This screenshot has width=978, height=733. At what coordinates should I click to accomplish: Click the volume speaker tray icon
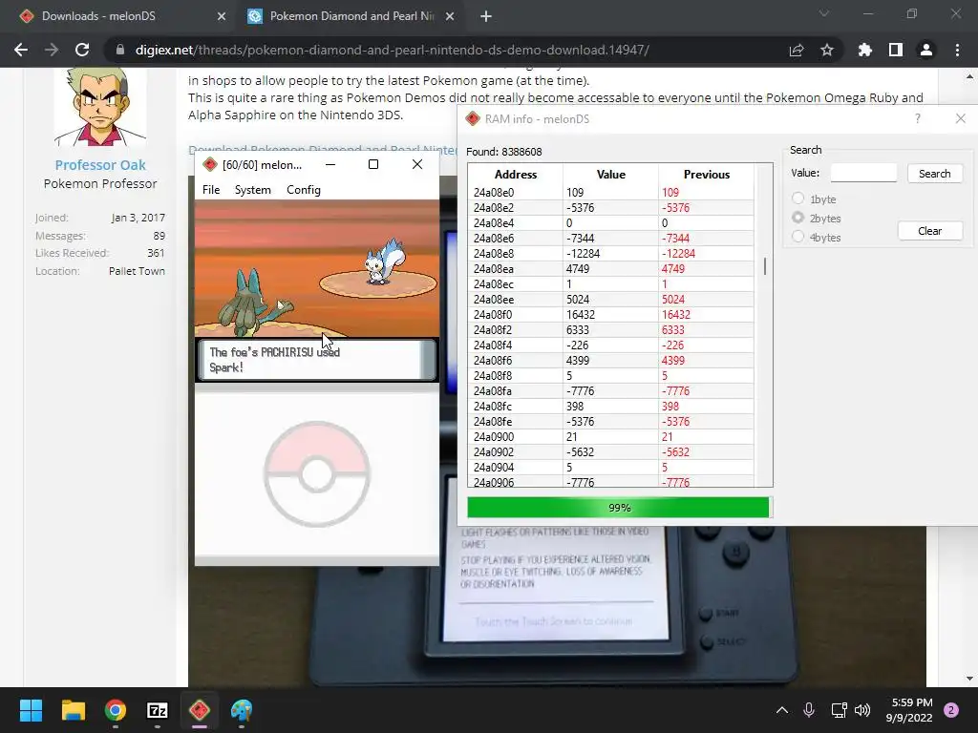click(862, 710)
